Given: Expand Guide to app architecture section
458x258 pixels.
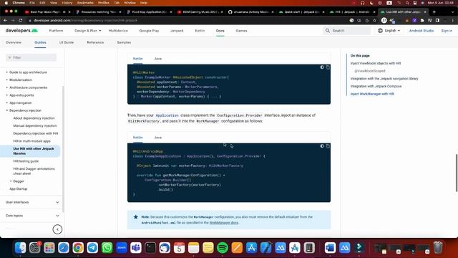Looking at the screenshot, I should click(7, 72).
